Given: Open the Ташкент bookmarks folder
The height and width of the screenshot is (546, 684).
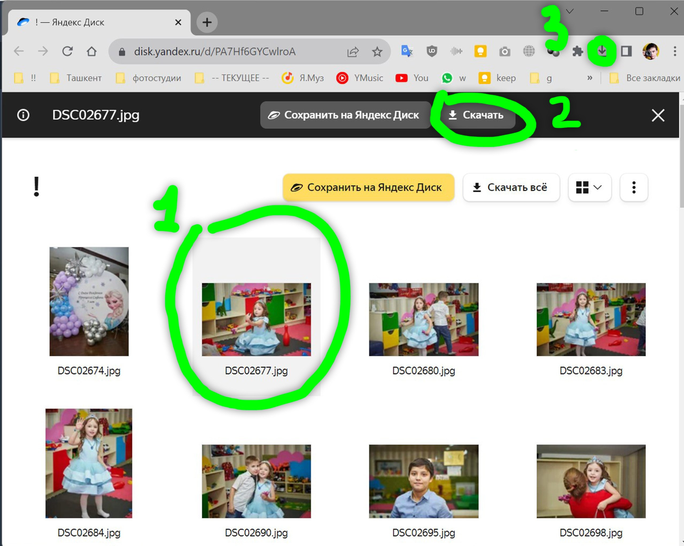Looking at the screenshot, I should point(76,78).
